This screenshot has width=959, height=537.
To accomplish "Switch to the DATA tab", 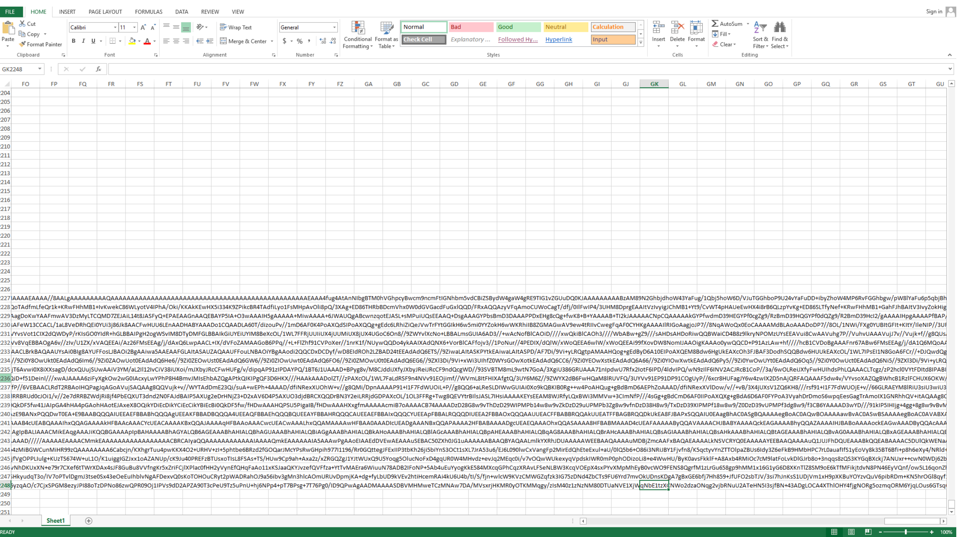I will tap(181, 12).
